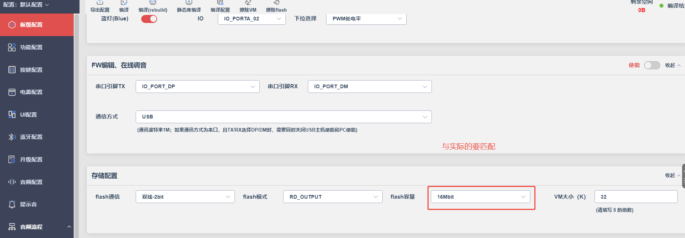Open 按键配置 in the sidebar

pos(37,70)
